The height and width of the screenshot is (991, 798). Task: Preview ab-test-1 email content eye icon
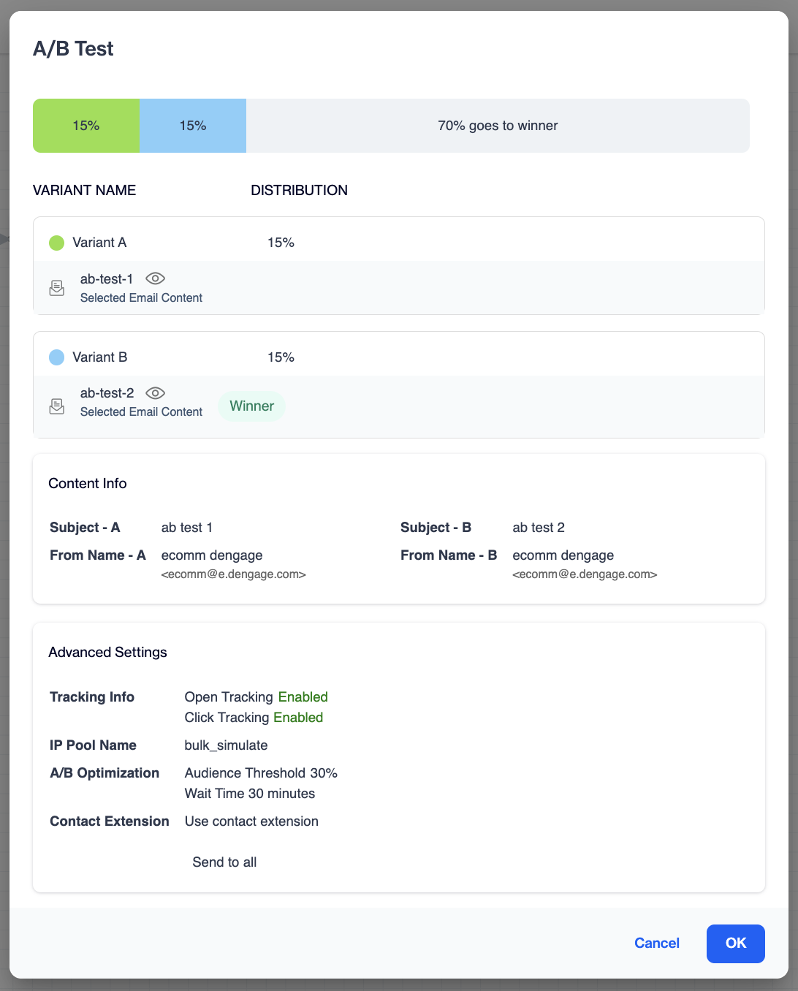coord(155,278)
